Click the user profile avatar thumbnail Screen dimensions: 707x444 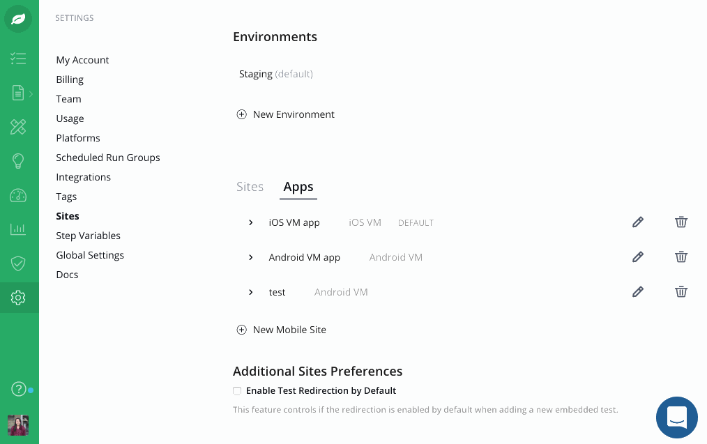pos(18,425)
